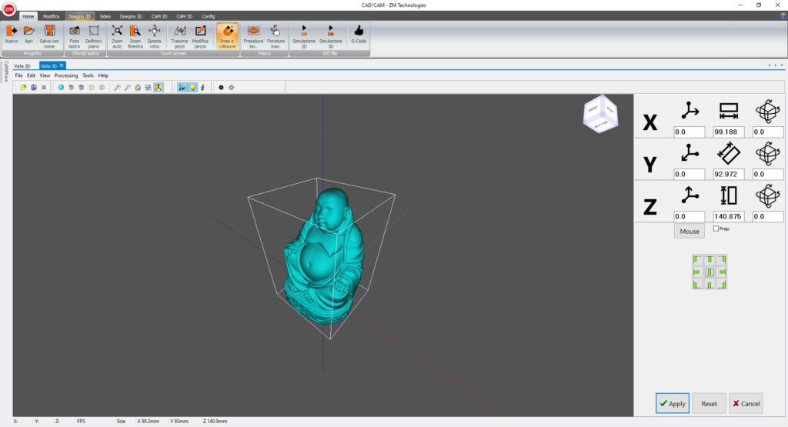Viewport: 788px width, 427px height.
Task: Close the Vista 3D tab
Action: [62, 65]
